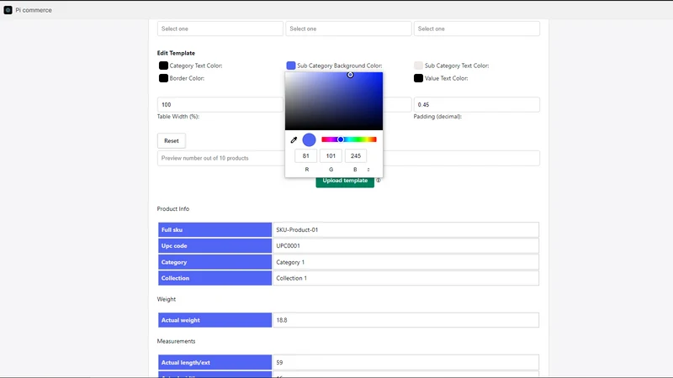Screen dimensions: 673x378
Task: Click the 18.8 weight value cell
Action: click(405, 320)
